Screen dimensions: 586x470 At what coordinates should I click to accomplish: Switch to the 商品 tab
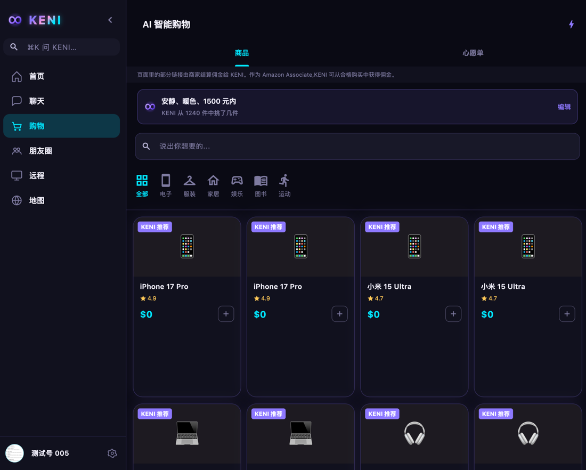(x=242, y=53)
